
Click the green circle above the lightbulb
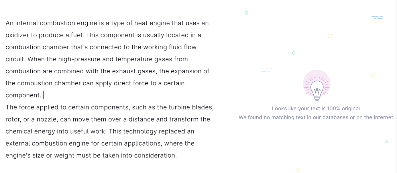click(294, 53)
